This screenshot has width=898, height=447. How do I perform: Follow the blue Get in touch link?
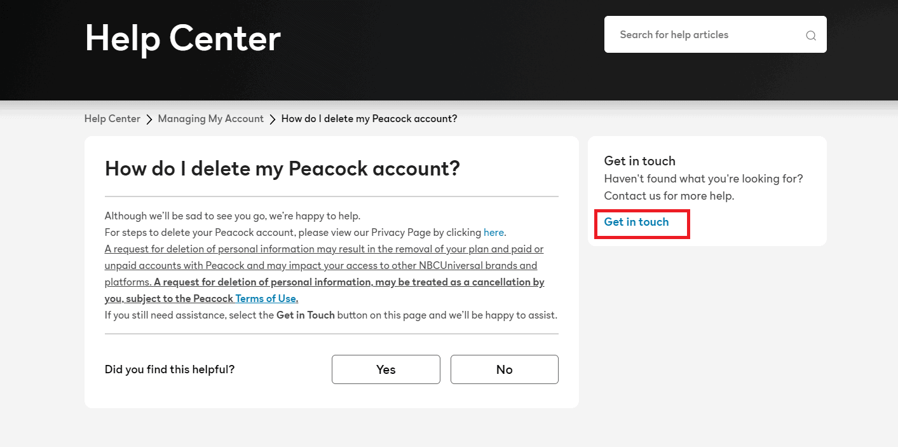point(636,222)
